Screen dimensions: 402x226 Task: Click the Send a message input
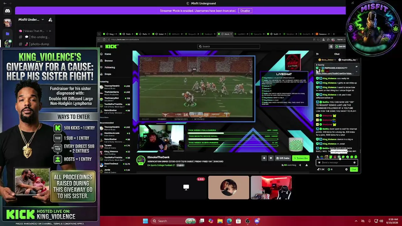pos(337,163)
